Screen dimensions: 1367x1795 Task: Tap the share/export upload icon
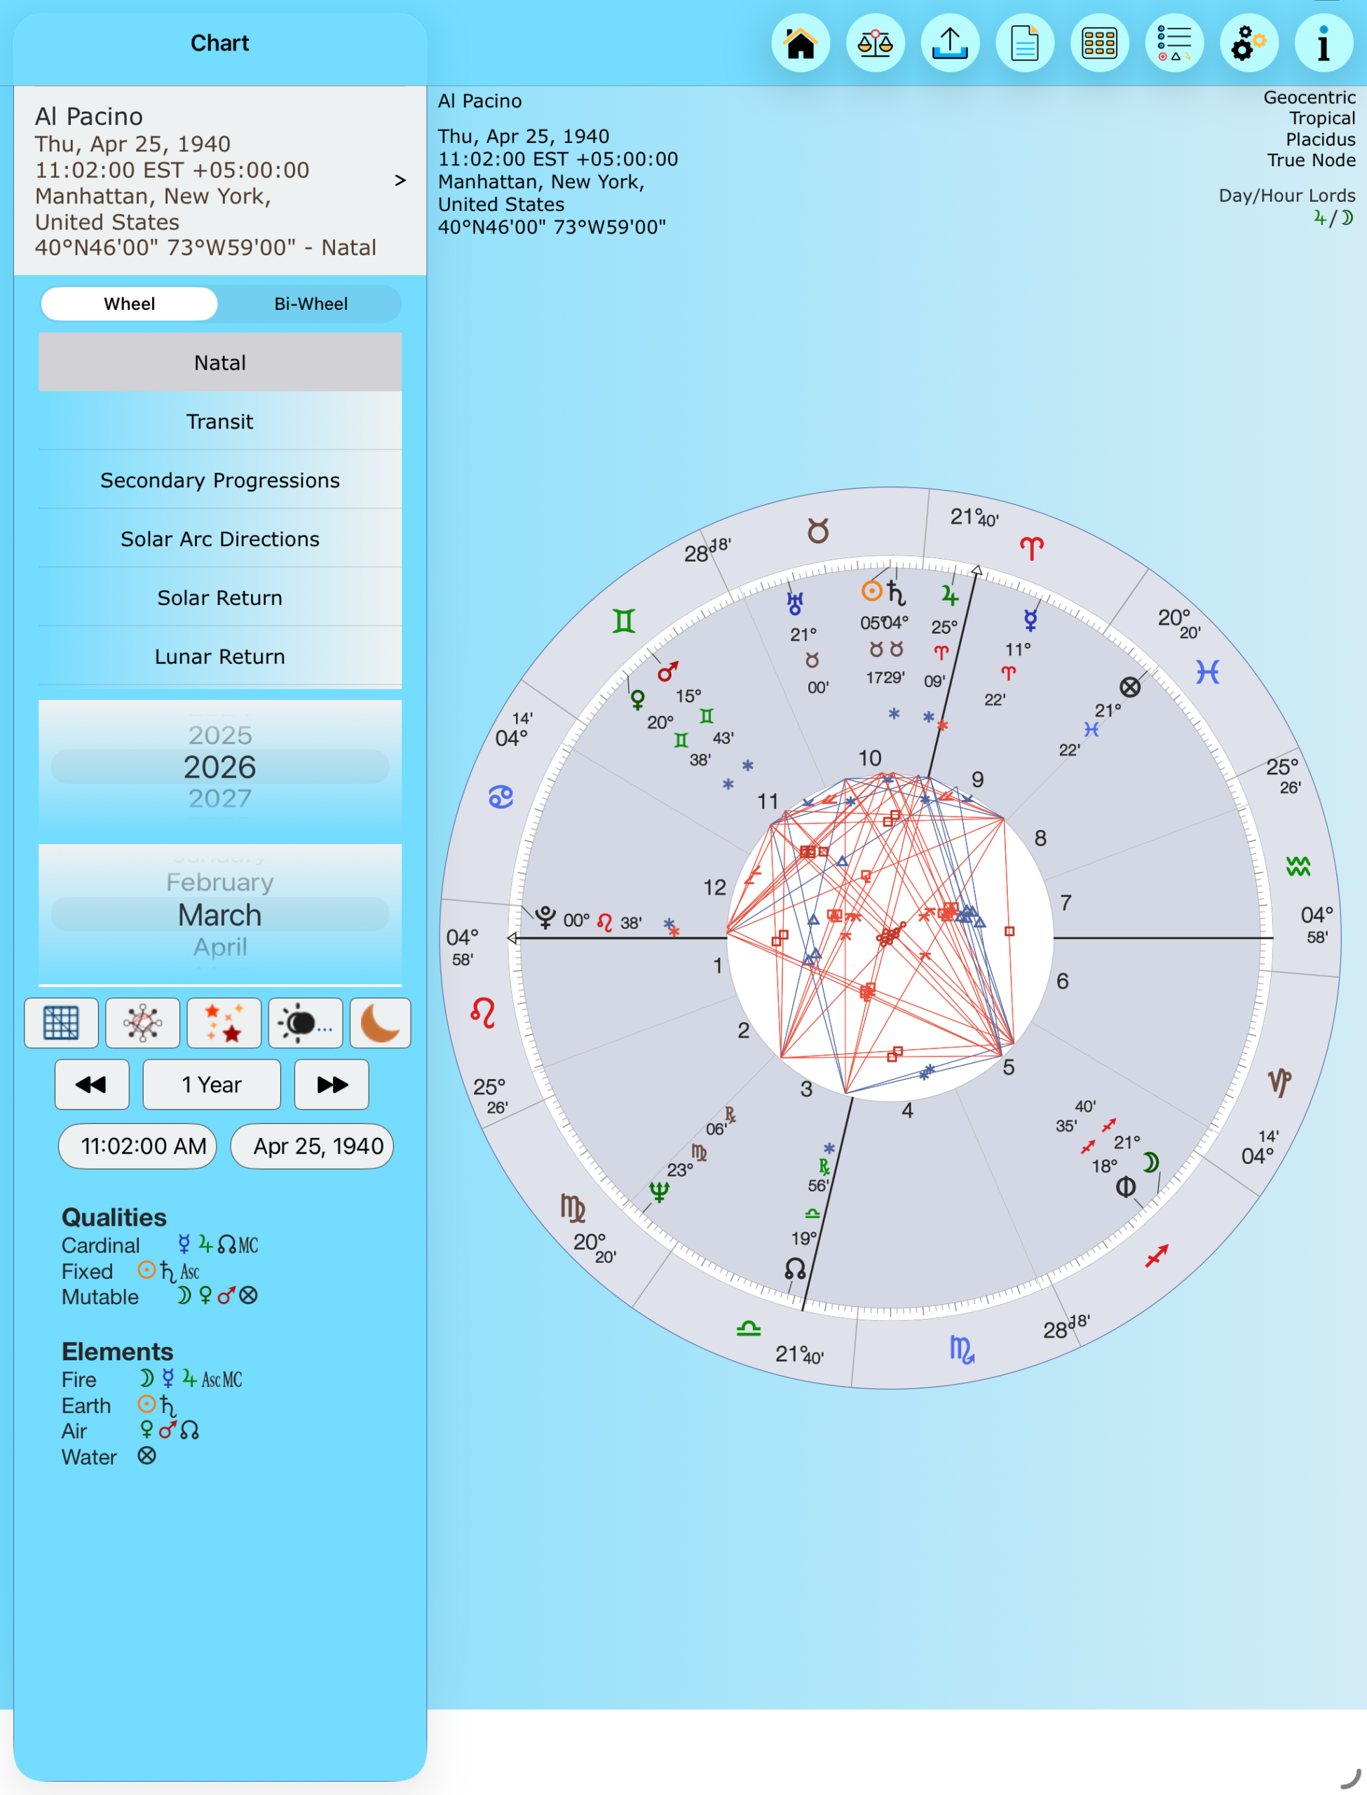pyautogui.click(x=950, y=43)
